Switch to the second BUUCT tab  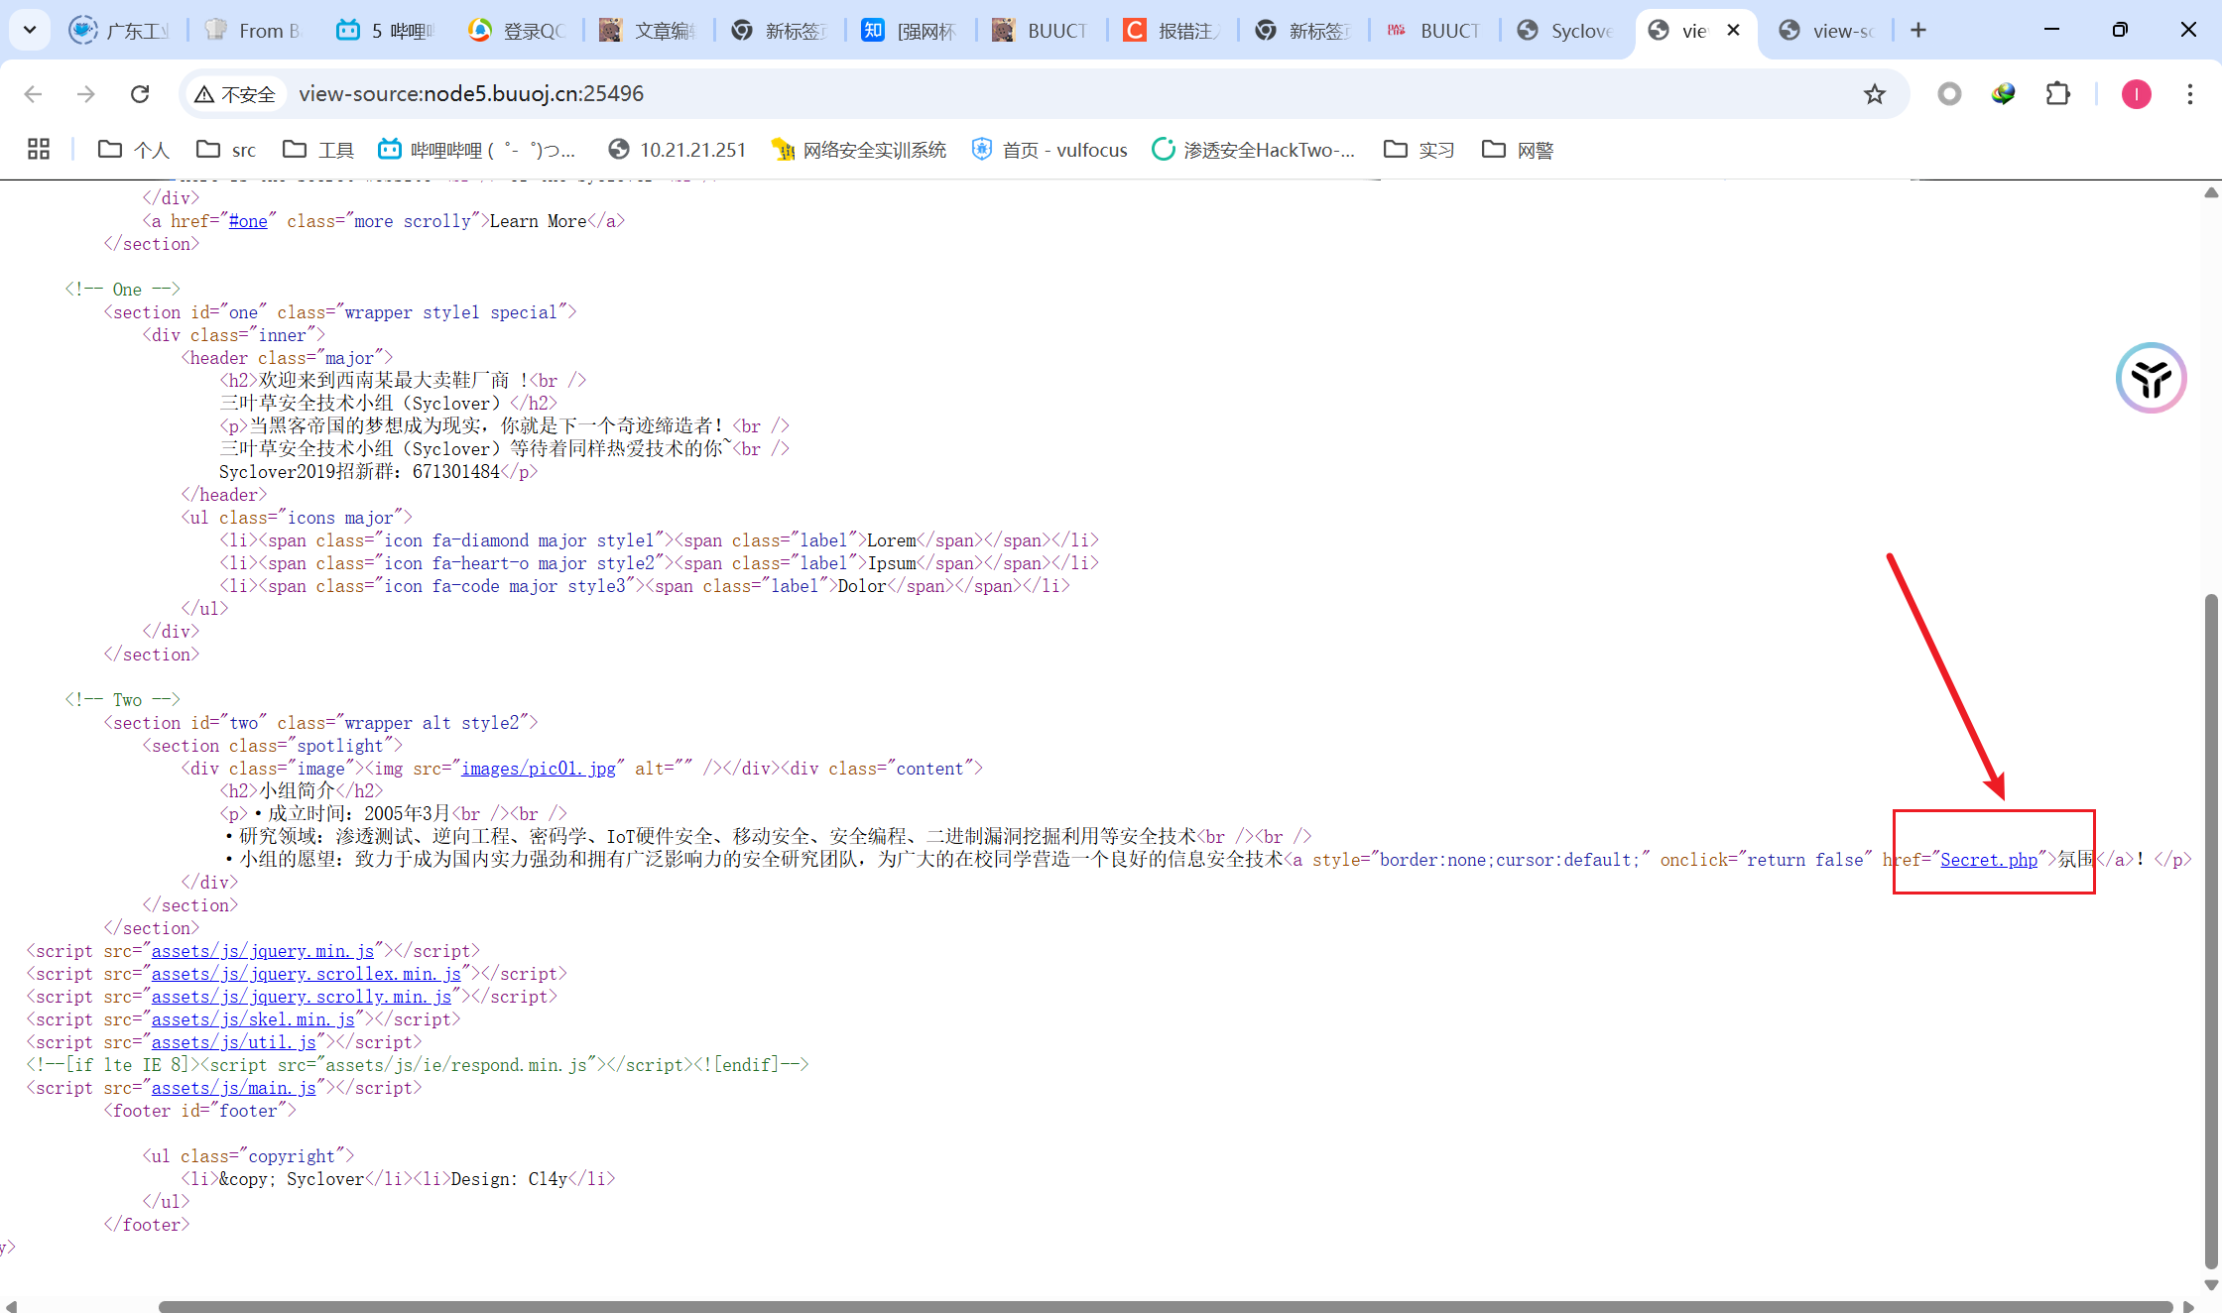[x=1432, y=31]
